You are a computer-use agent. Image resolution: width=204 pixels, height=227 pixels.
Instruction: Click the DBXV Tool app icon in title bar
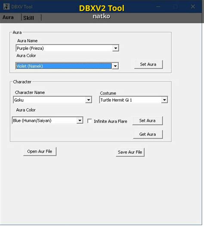click(x=6, y=6)
